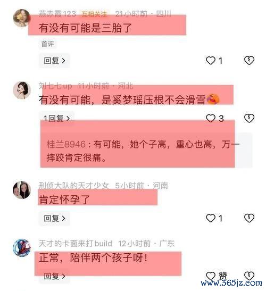Select the 互相关注 mutual-follow tag
This screenshot has height=291, width=266.
(94, 14)
